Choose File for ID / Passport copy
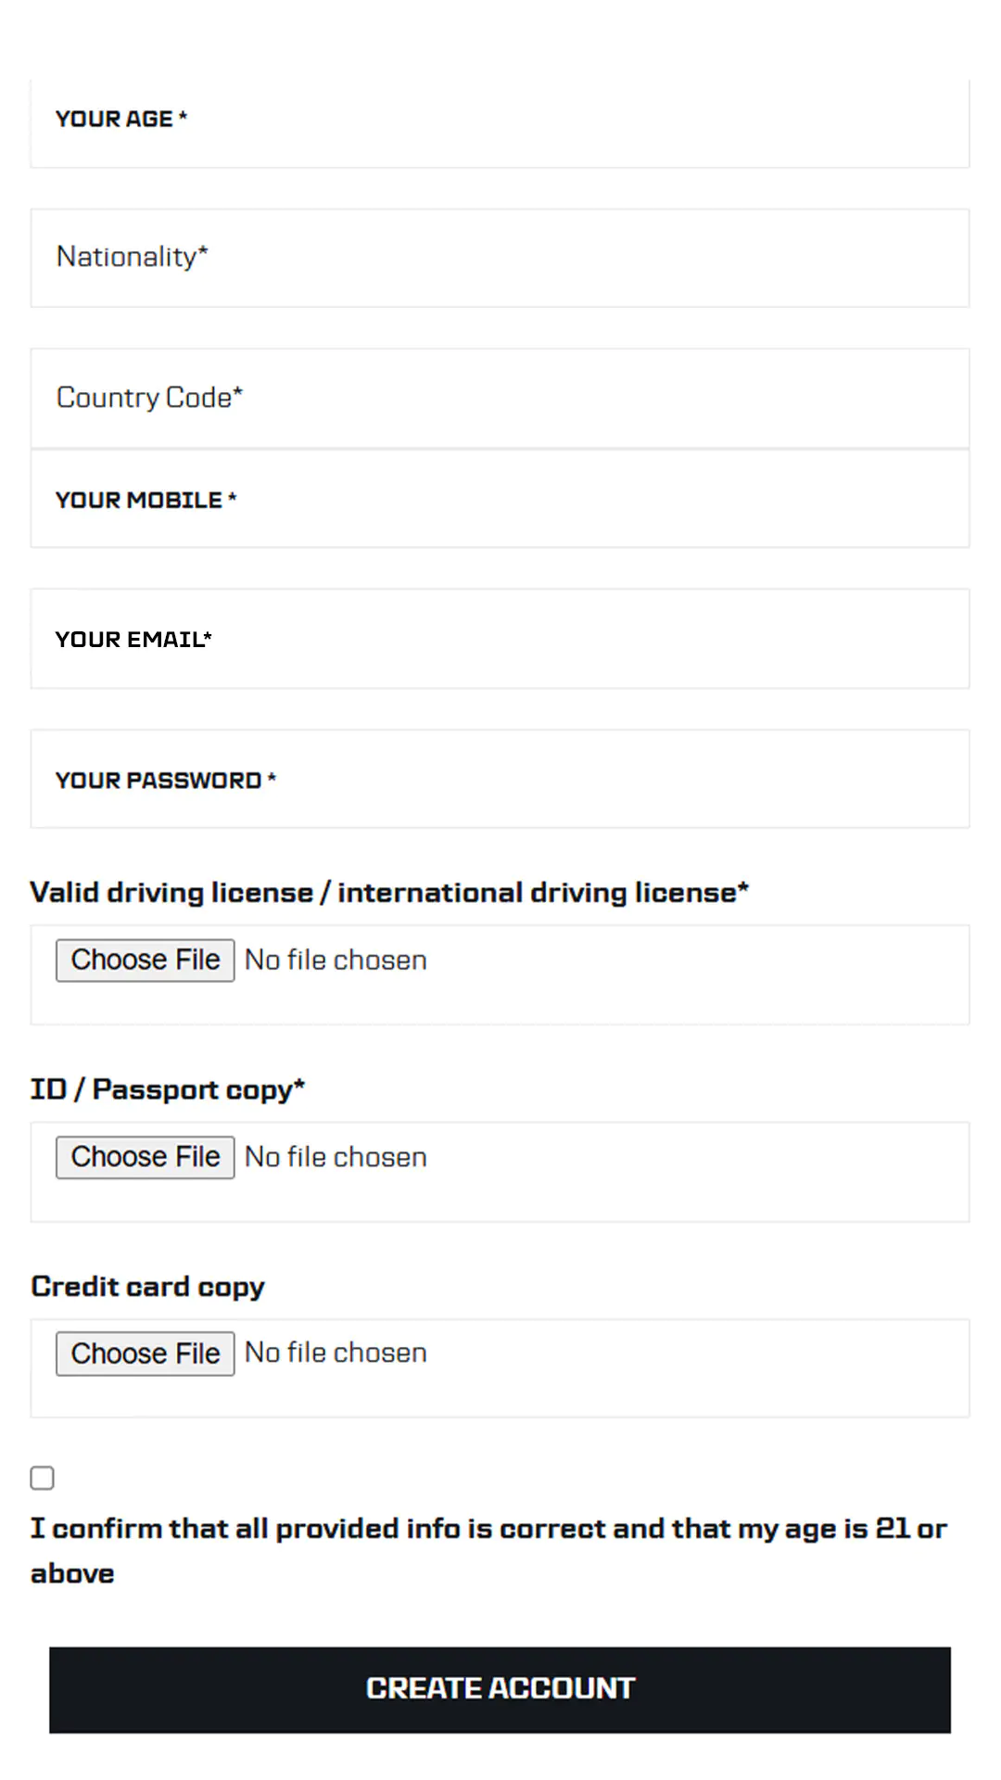This screenshot has height=1780, width=1001. [x=146, y=1157]
